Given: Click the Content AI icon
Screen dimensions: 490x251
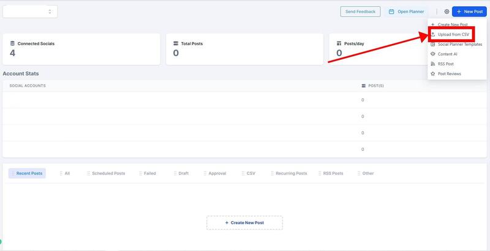Looking at the screenshot, I should click(x=433, y=54).
